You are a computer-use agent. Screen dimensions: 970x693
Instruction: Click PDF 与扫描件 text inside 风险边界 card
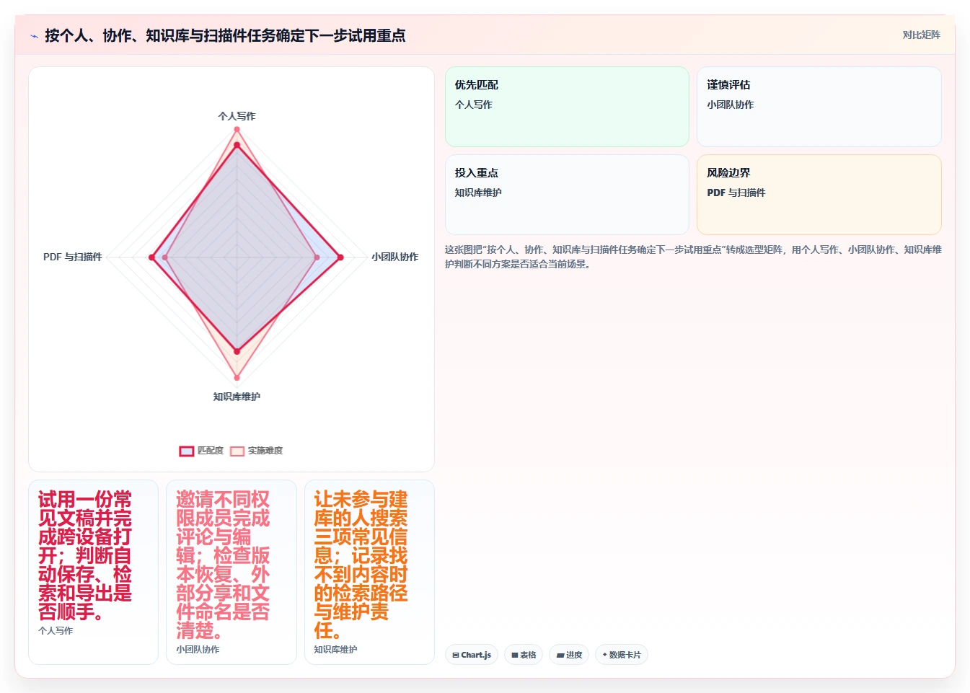coord(736,193)
